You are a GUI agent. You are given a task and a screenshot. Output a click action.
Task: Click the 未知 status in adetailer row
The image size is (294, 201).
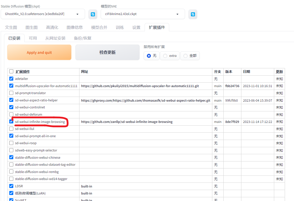(279, 79)
